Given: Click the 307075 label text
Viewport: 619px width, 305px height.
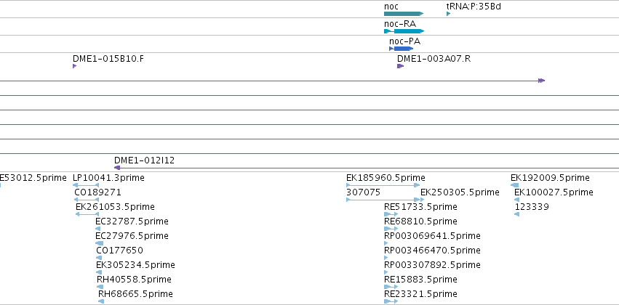Looking at the screenshot, I should pos(363,192).
